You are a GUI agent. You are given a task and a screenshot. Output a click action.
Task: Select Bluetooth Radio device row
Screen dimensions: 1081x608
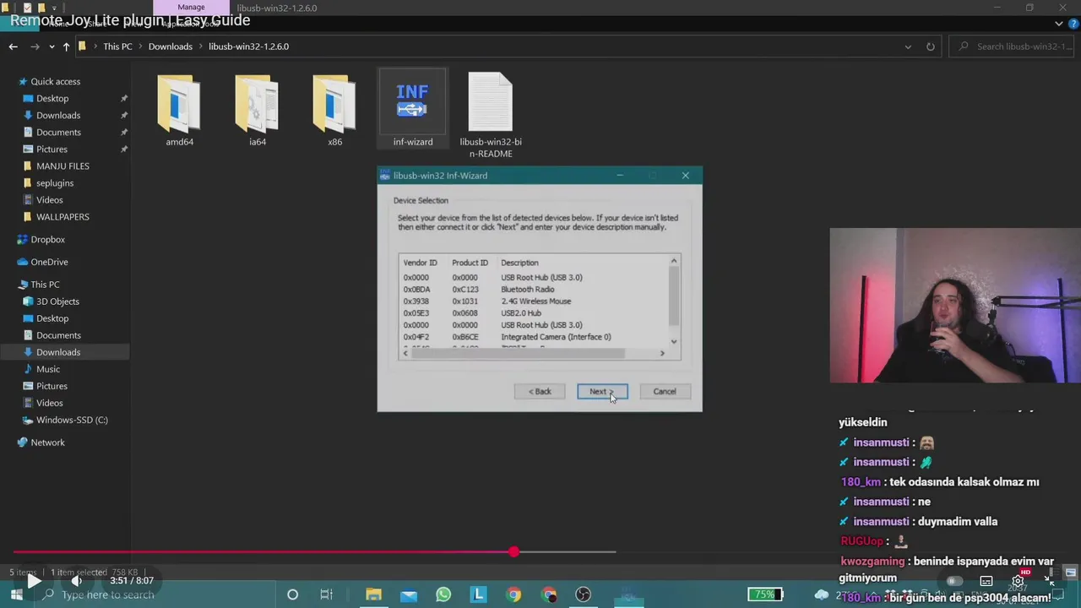(x=535, y=290)
